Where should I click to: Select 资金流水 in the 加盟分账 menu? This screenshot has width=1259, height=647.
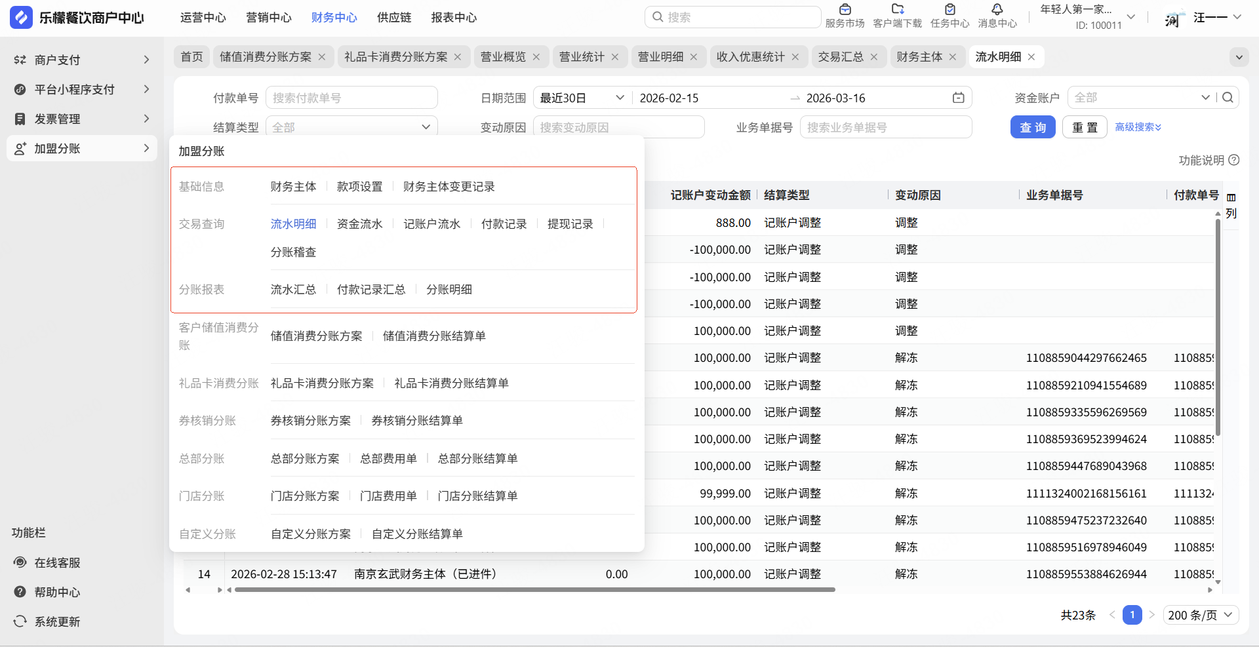[359, 224]
